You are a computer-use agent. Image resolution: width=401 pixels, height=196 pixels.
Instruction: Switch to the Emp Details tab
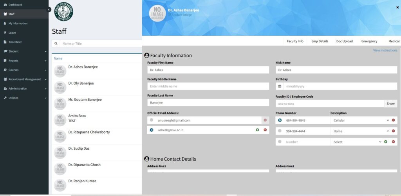[x=320, y=41]
